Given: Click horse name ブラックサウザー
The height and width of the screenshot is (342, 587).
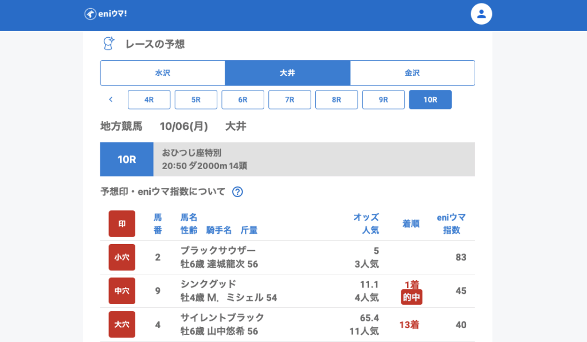Looking at the screenshot, I should tap(218, 251).
